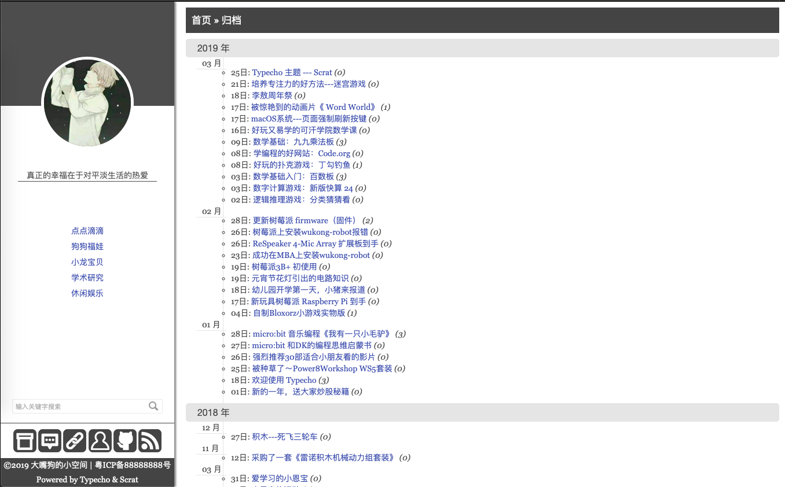The image size is (785, 487).
Task: Open post 被种草了～Power8Workshop WS5套装
Action: pos(322,368)
